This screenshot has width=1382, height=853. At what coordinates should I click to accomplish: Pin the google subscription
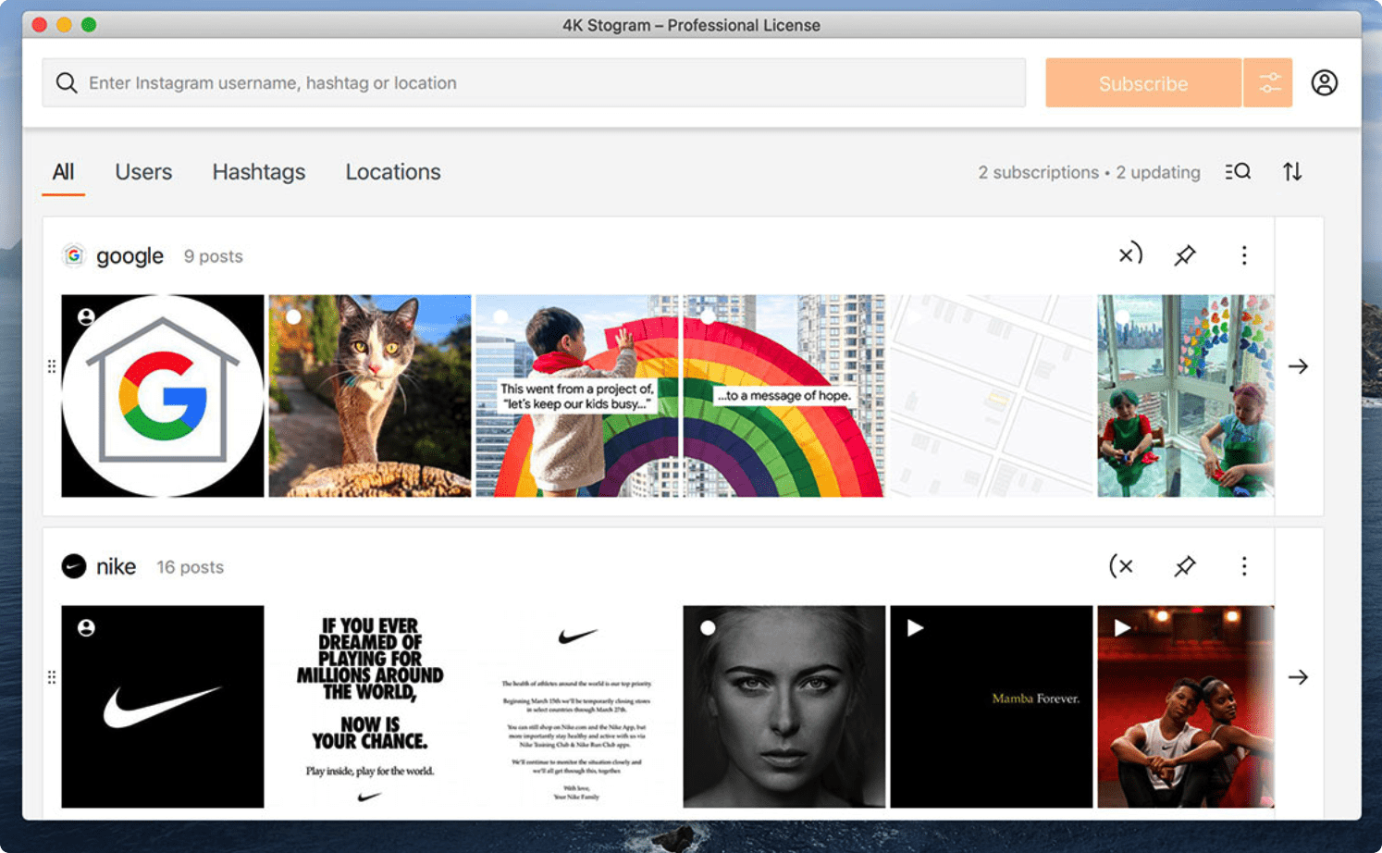pyautogui.click(x=1185, y=255)
